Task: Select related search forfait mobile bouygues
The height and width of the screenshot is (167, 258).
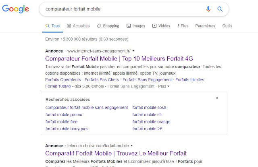Action: click(67, 129)
